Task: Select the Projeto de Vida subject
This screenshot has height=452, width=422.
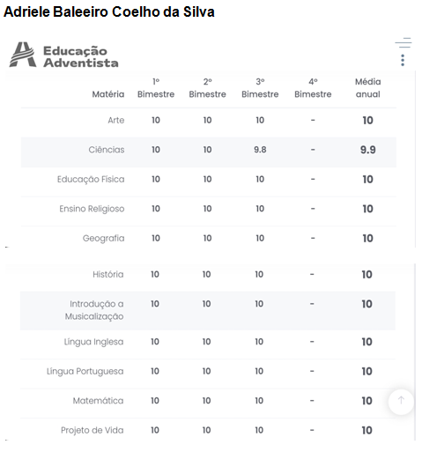Action: point(92,430)
